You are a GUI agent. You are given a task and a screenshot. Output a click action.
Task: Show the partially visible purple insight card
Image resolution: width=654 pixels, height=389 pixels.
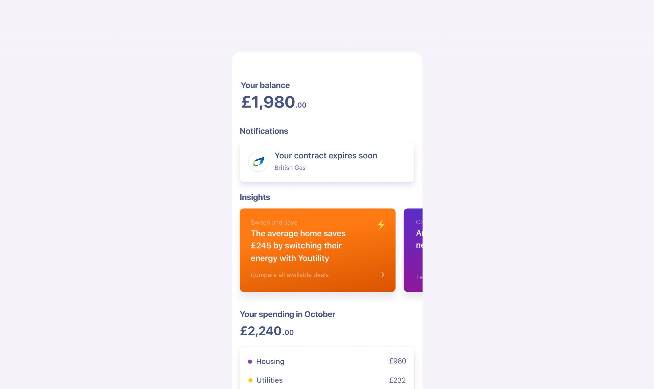coord(413,250)
